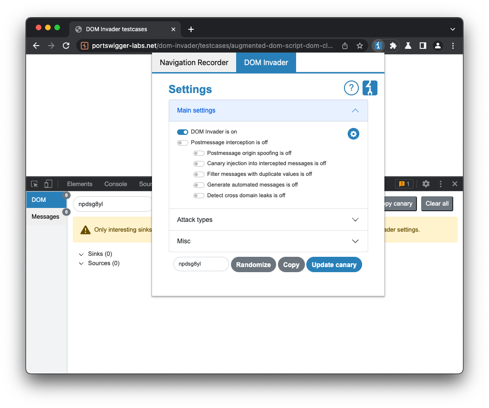Open DevTools issues warning badge
Screen dimensions: 489x408
click(404, 184)
